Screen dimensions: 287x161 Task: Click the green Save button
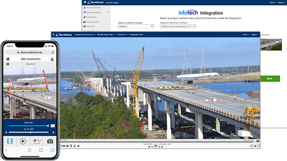(270, 79)
